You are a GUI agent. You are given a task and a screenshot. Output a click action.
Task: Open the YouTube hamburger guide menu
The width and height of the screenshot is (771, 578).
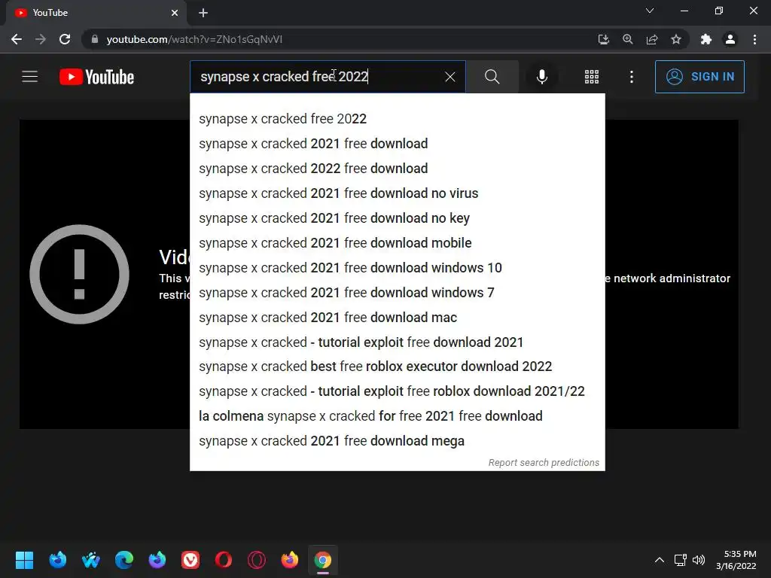29,77
